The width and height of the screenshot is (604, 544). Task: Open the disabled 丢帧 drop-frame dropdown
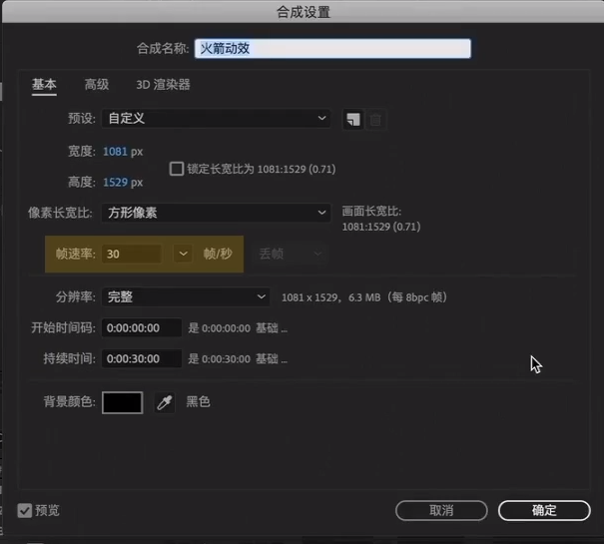point(290,254)
